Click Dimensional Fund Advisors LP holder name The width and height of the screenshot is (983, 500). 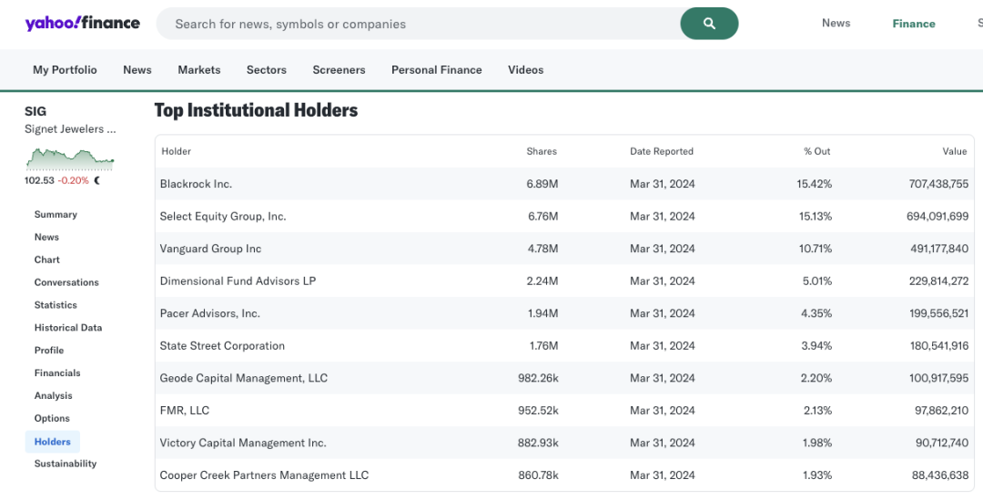click(x=238, y=281)
